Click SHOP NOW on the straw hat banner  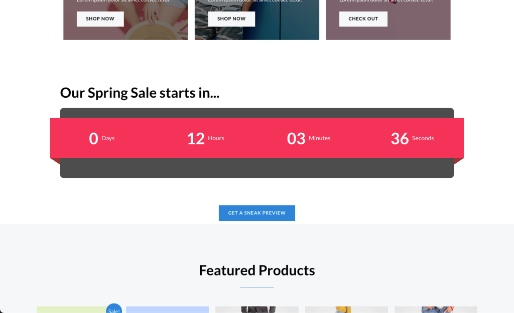click(x=100, y=19)
